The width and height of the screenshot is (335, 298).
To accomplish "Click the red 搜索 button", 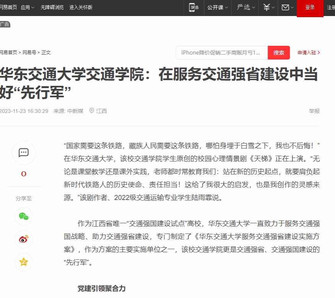I will point(279,53).
